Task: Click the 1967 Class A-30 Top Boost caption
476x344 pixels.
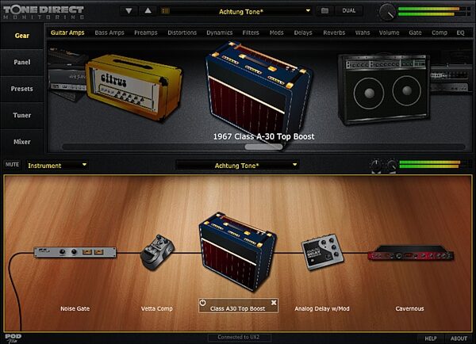Action: click(x=263, y=136)
